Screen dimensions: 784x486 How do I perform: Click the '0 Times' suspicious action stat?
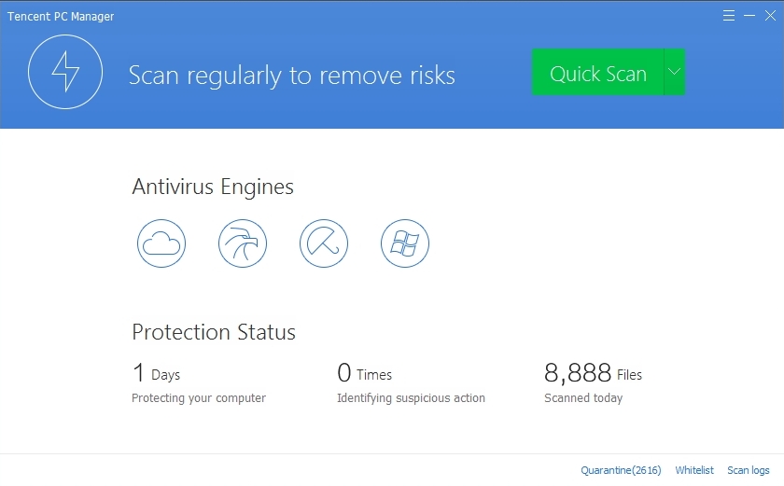365,373
